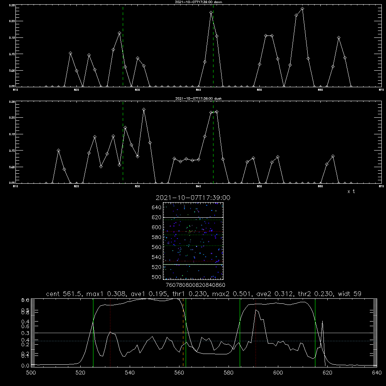Click bottom profile plot x-axis label "620"
Viewport: 386px width, 386px height.
(x=327, y=372)
